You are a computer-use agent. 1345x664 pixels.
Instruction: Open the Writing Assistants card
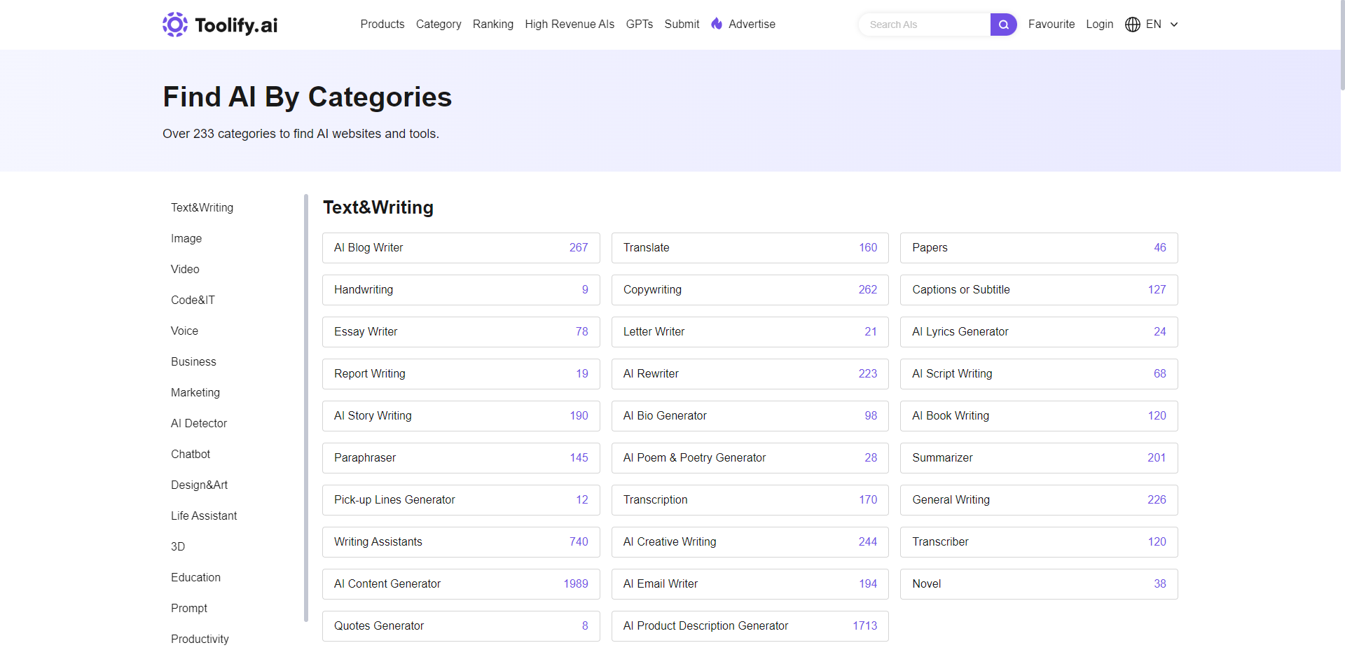461,542
